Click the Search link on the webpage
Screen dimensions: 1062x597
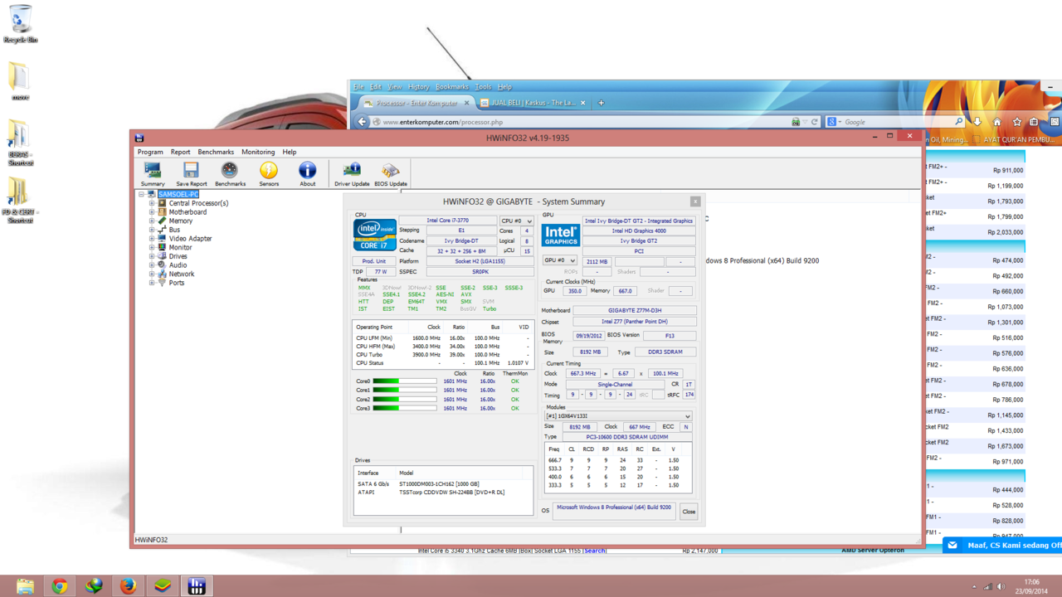(x=595, y=551)
